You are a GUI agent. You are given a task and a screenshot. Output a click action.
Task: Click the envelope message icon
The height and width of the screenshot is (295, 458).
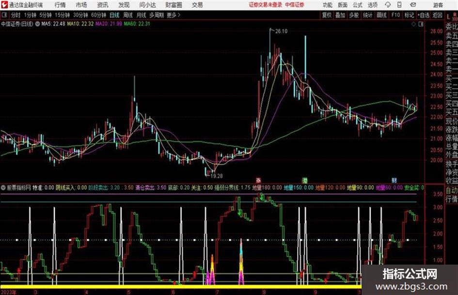413,5
